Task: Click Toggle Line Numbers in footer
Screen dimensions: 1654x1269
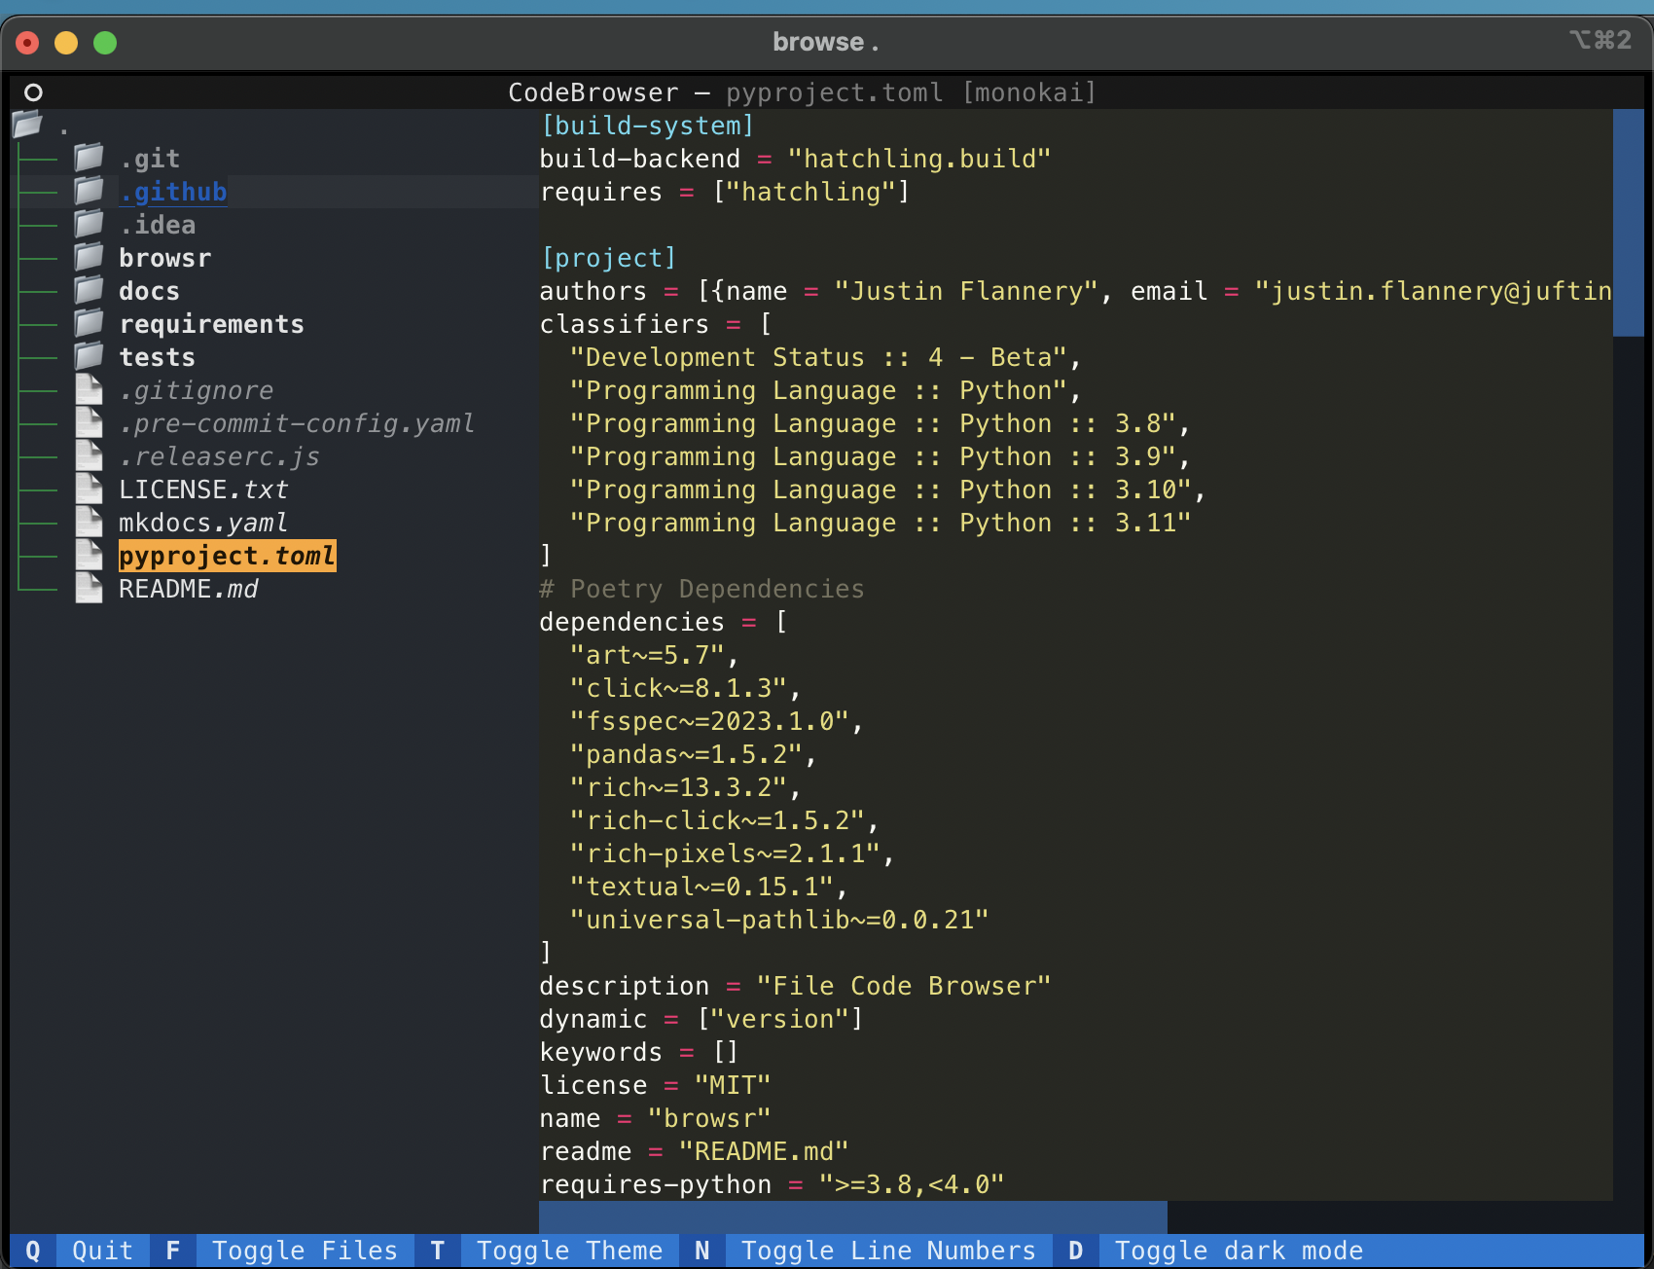Action: tap(889, 1251)
